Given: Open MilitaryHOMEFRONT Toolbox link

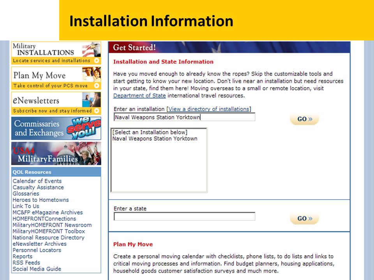Looking at the screenshot, I should tap(49, 231).
